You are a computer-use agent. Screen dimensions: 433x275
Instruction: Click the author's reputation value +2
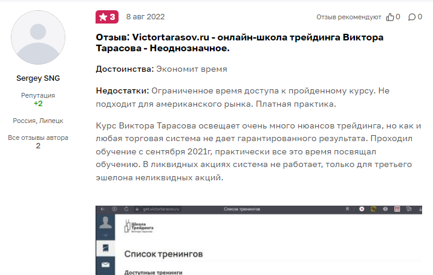point(37,104)
